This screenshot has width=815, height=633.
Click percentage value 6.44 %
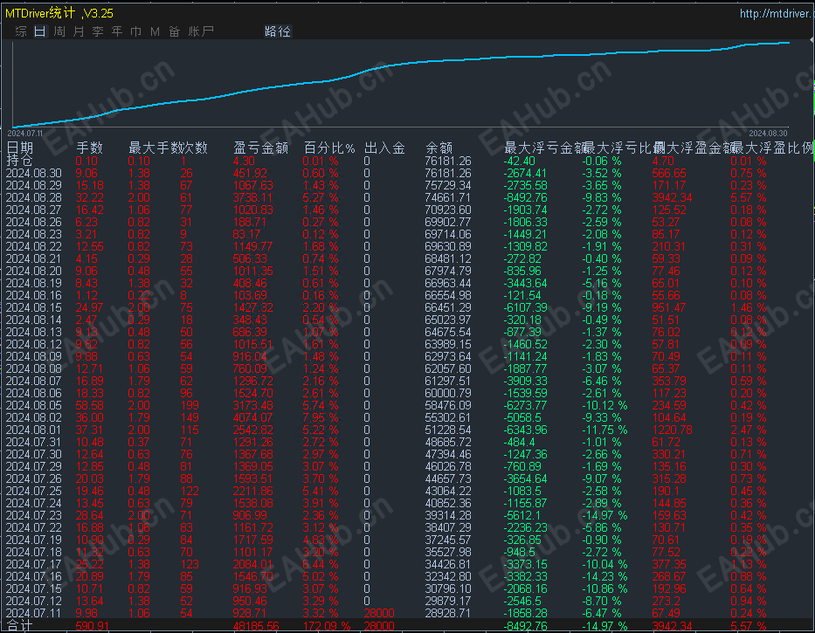(321, 564)
